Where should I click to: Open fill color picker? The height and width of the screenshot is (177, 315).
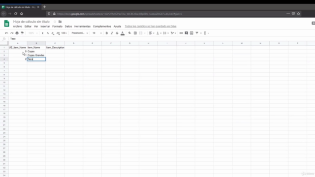pyautogui.click(x=129, y=33)
